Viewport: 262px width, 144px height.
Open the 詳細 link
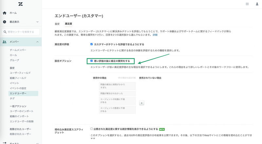pos(155,35)
